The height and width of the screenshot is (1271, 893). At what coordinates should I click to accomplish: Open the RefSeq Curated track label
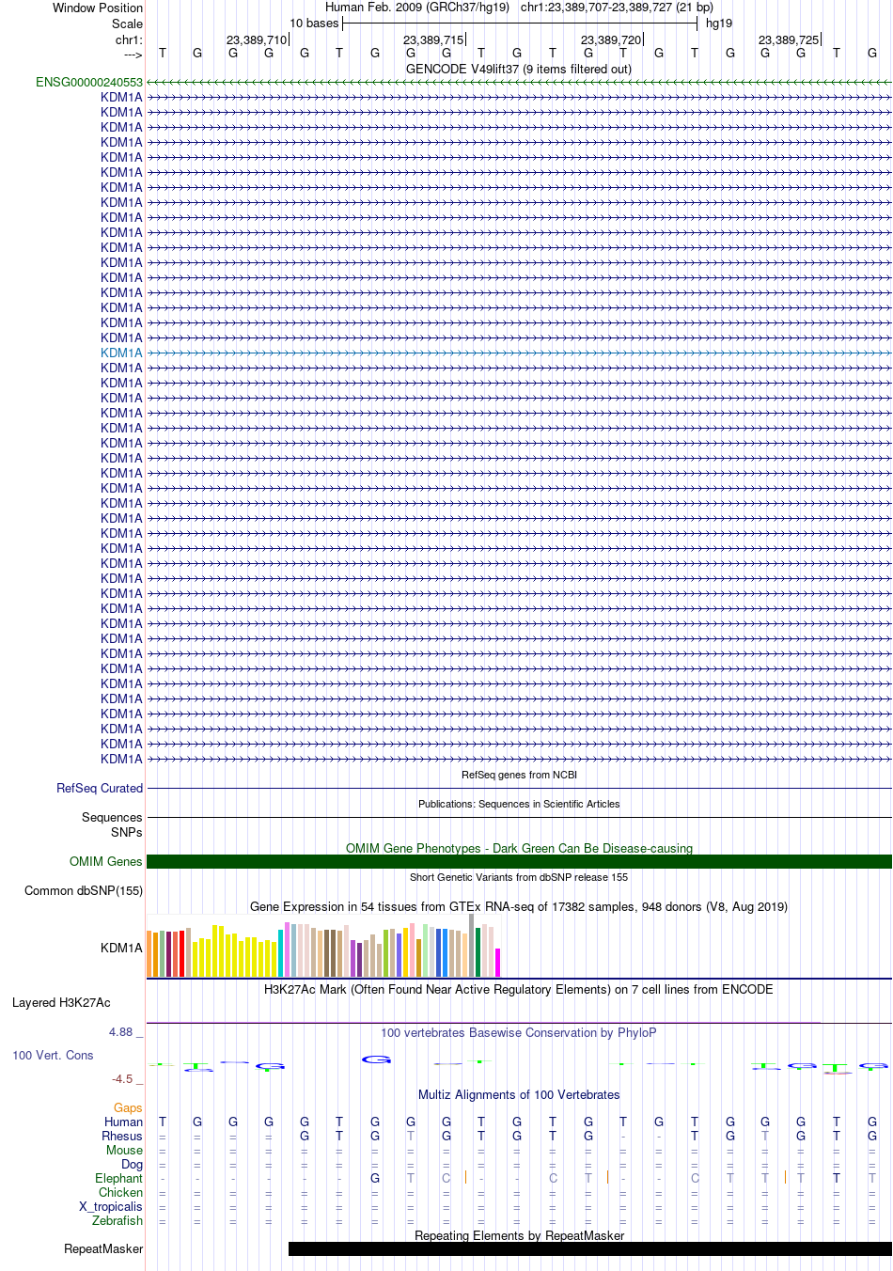coord(100,789)
